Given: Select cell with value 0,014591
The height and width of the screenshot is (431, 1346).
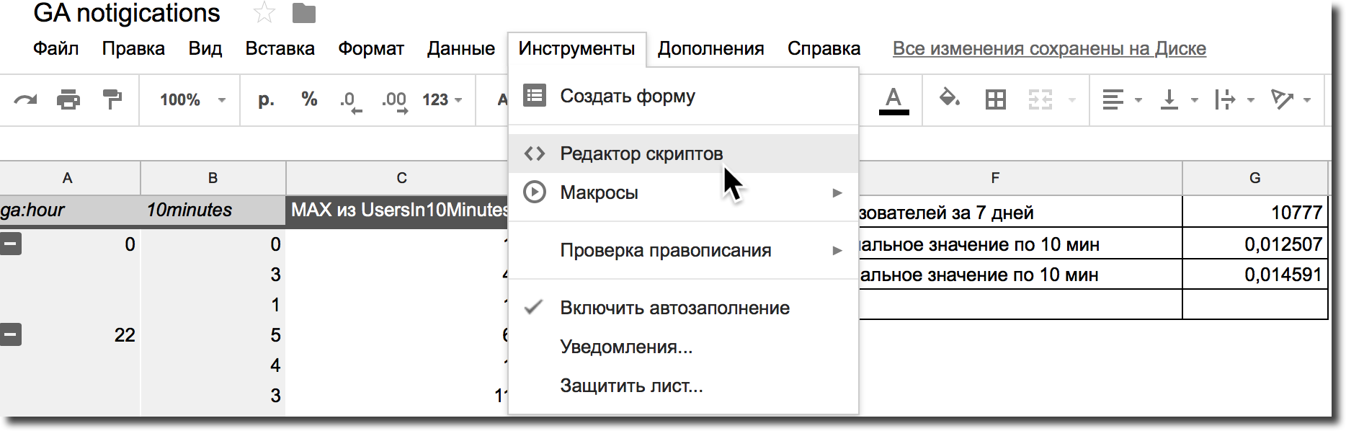Looking at the screenshot, I should point(1255,275).
